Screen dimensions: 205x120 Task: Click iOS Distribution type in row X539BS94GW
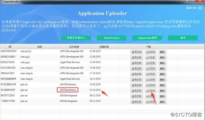click(68, 90)
